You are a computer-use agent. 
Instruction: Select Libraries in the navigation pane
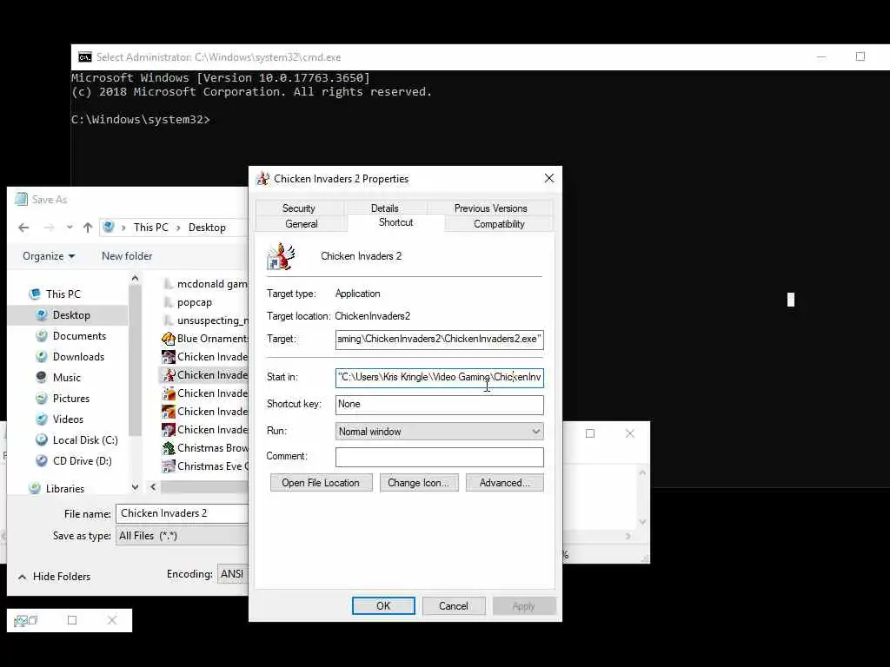[64, 489]
